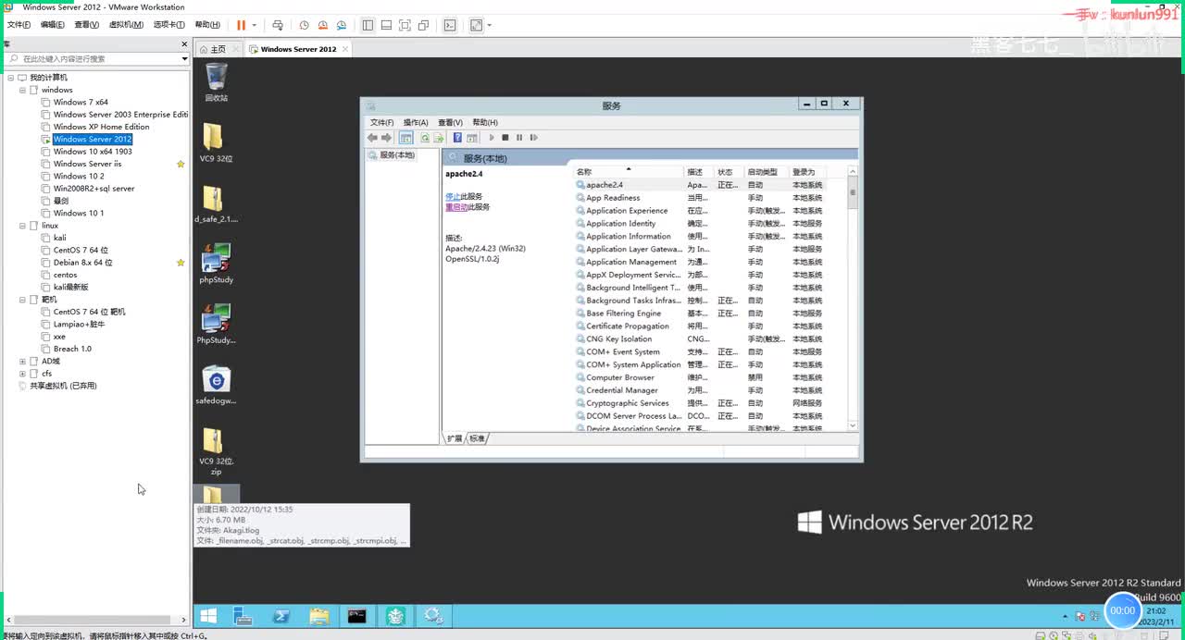Viewport: 1185px width, 640px height.
Task: Click the restart service toolbar icon
Action: pyautogui.click(x=532, y=138)
